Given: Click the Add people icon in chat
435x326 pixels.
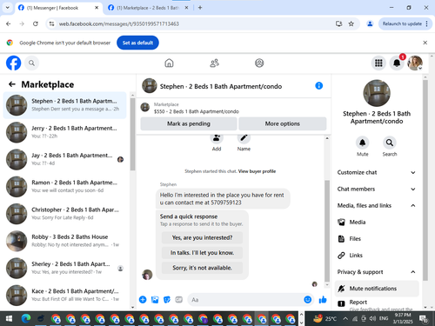Looking at the screenshot, I should [x=217, y=138].
